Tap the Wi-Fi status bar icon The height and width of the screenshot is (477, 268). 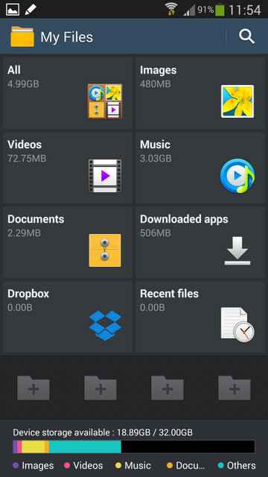171,9
